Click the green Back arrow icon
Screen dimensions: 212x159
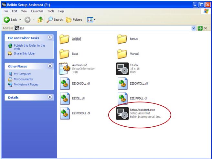pyautogui.click(x=6, y=20)
